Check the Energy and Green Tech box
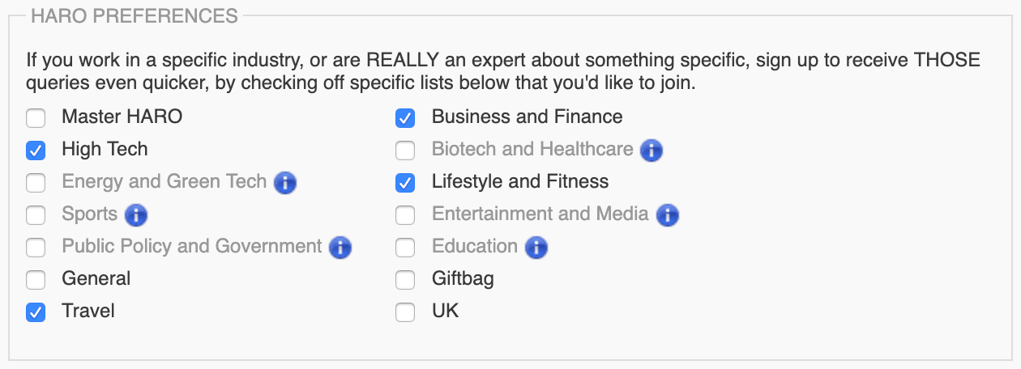The height and width of the screenshot is (369, 1021). [36, 183]
